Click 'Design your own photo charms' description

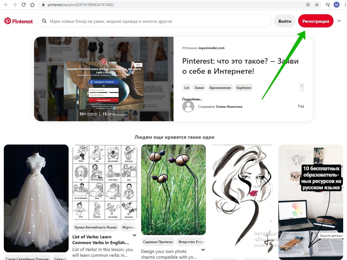tap(169, 254)
